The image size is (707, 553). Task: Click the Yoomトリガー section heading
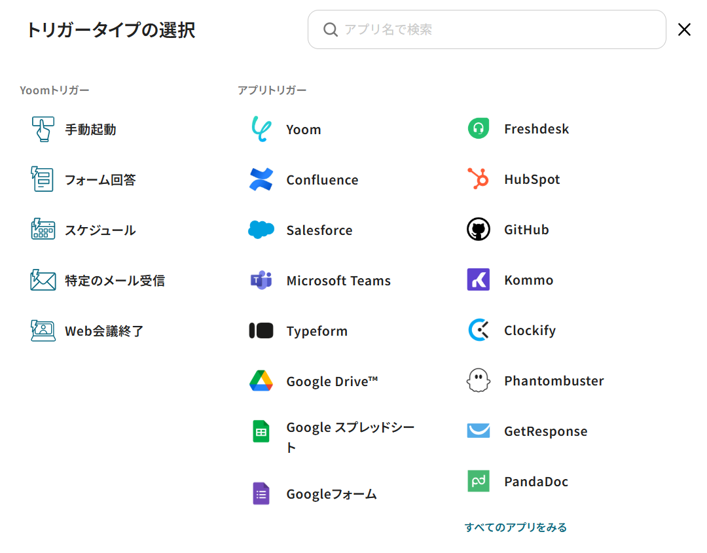pyautogui.click(x=54, y=90)
